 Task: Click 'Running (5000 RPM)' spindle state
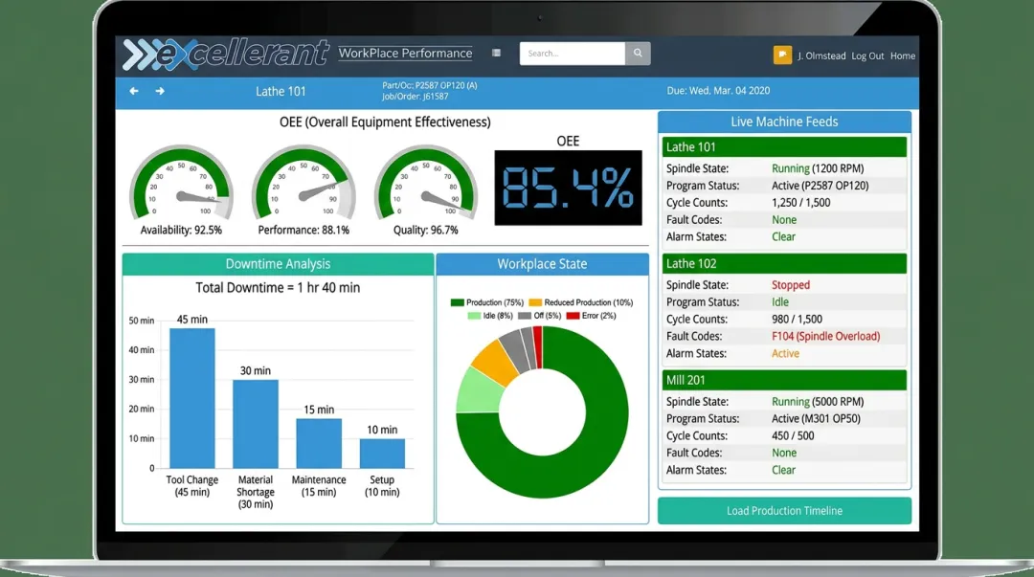(818, 402)
